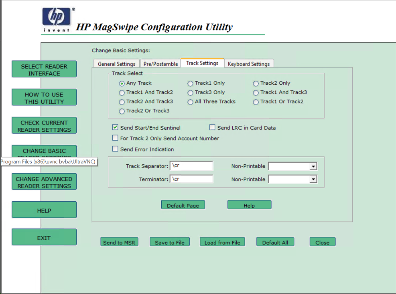Click the Terminator input field
Viewport: 396px width, 294px height.
(191, 179)
